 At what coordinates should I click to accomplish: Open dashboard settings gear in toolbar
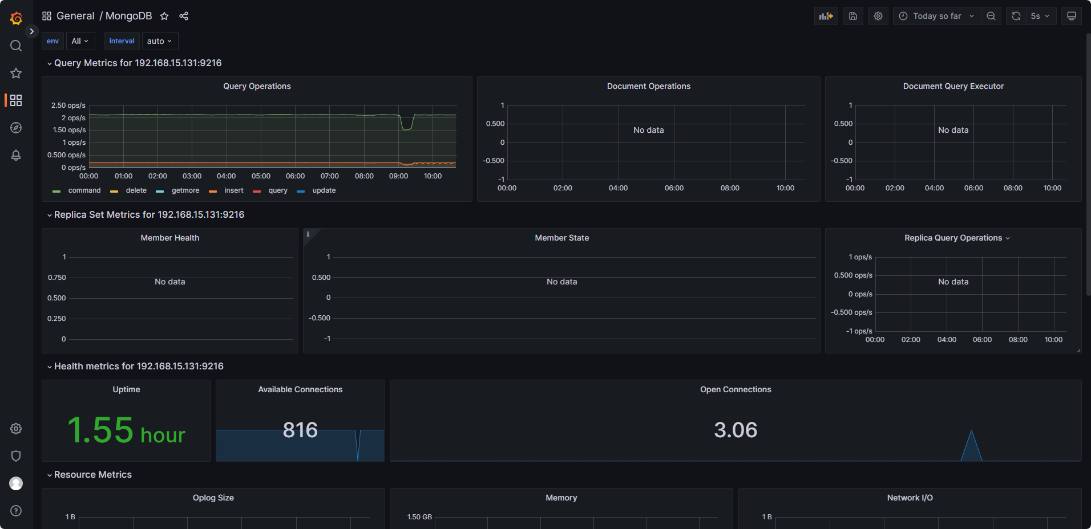pos(878,16)
